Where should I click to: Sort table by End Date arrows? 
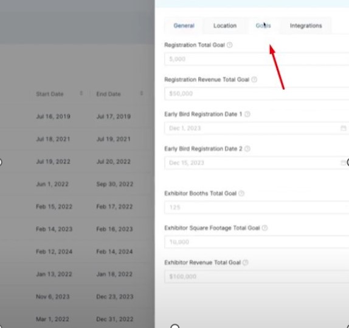pos(142,93)
